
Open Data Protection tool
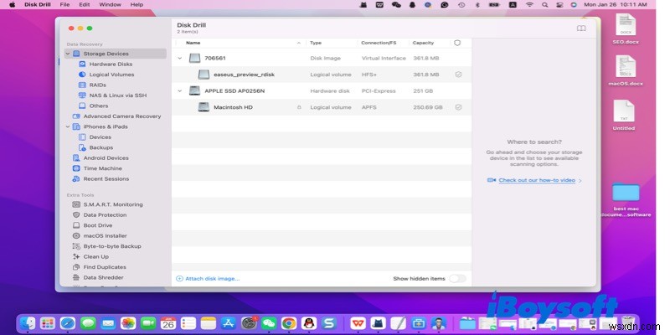point(105,215)
